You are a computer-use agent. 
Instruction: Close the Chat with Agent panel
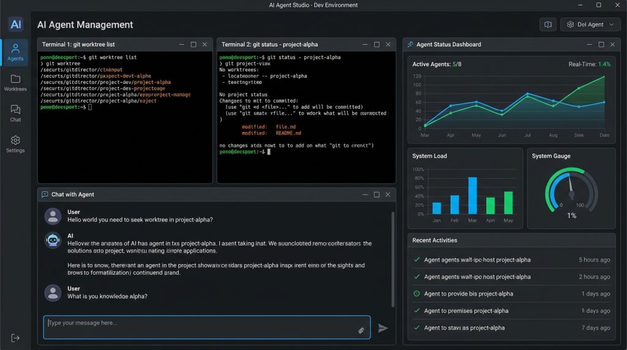coord(388,195)
